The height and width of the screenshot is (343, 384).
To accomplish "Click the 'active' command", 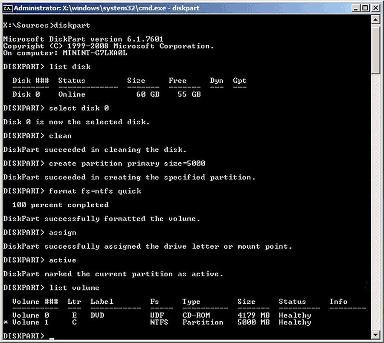I will (x=63, y=260).
